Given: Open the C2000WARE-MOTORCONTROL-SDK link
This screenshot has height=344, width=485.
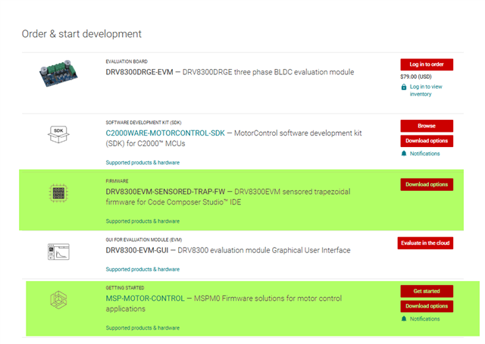Looking at the screenshot, I should pyautogui.click(x=165, y=133).
